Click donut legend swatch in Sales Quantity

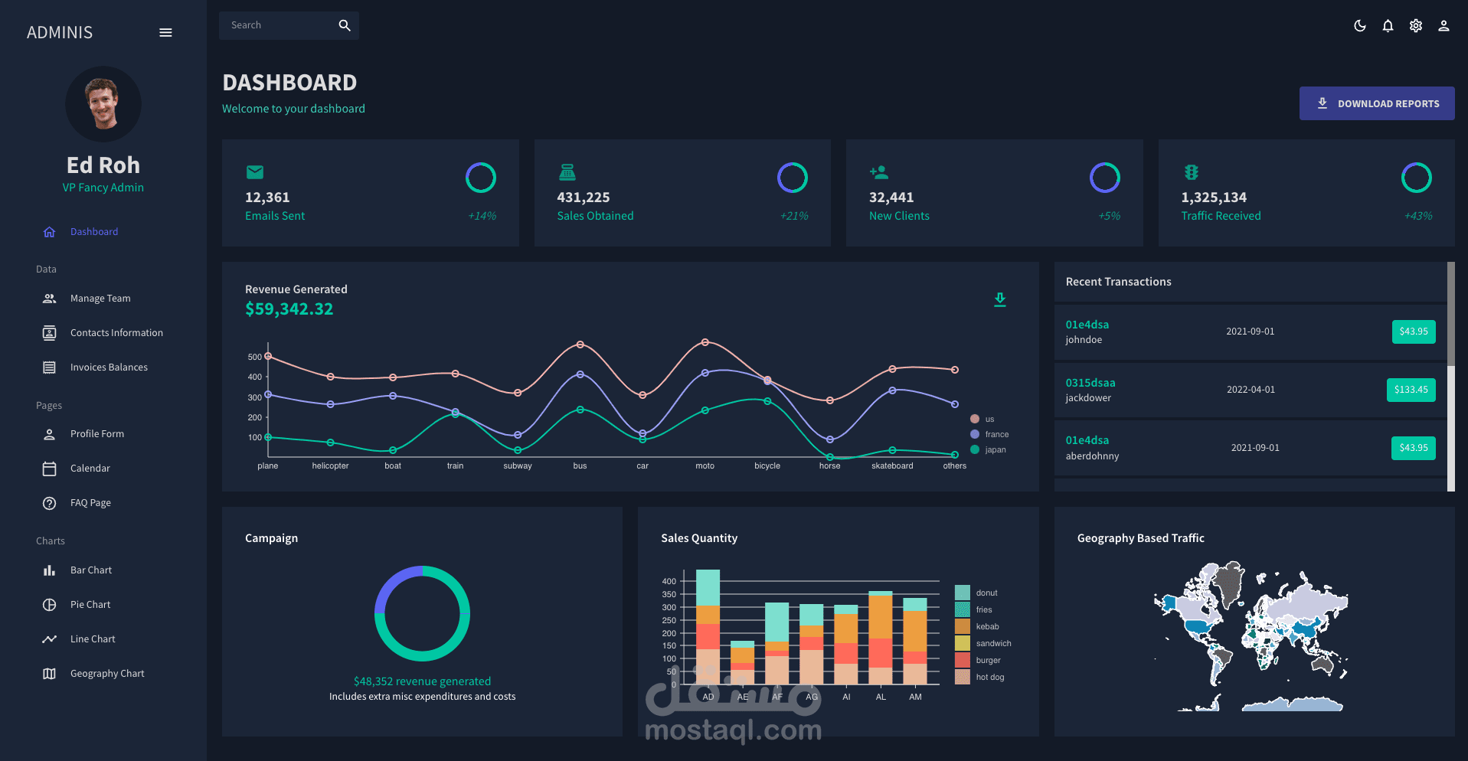(963, 593)
